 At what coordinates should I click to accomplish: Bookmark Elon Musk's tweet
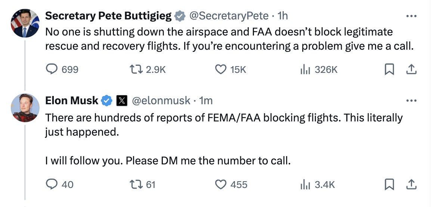[389, 185]
